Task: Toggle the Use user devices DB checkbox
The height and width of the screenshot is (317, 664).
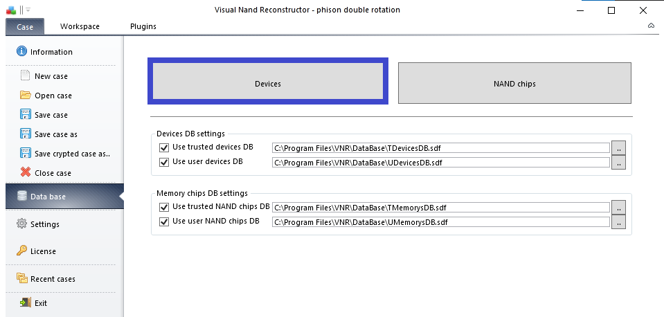Action: [x=164, y=162]
